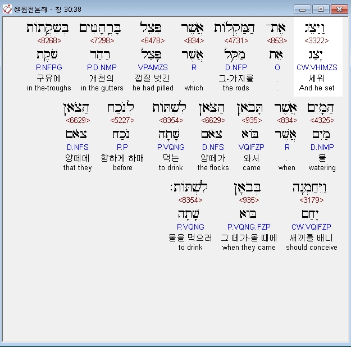Image resolution: width=351 pixels, height=347 pixels.
Task: Select the highlighted gloss 'And he set'
Action: pos(317,88)
